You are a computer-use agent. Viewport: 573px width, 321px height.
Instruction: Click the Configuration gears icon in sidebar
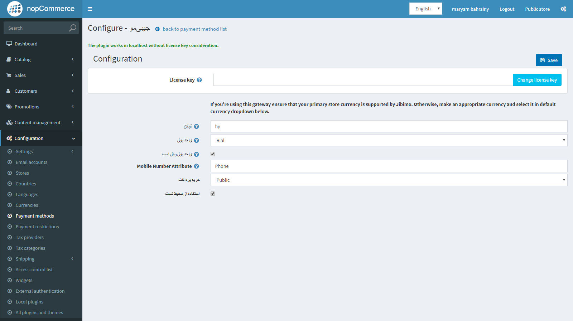pos(9,138)
